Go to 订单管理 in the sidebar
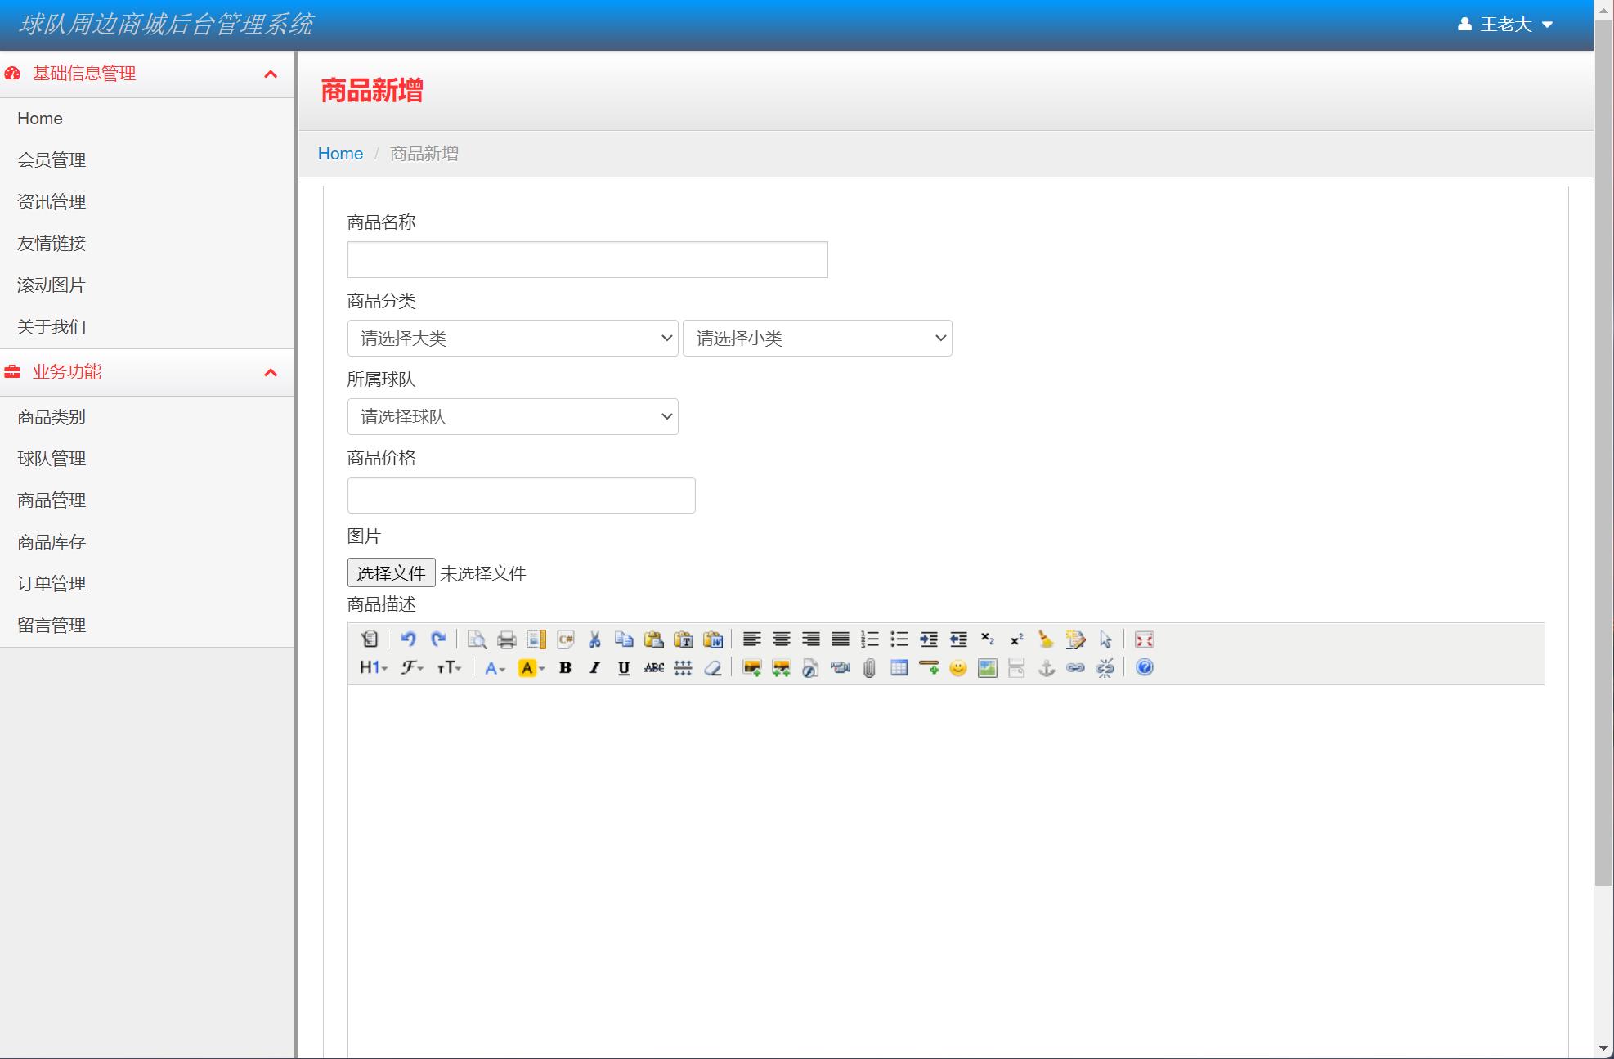 [52, 584]
